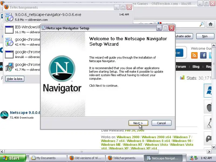Click the network tray icon with red X

pyautogui.click(x=191, y=158)
